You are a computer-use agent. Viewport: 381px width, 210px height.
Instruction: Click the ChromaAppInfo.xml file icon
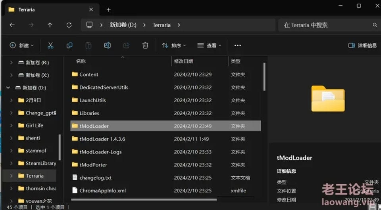click(x=75, y=190)
